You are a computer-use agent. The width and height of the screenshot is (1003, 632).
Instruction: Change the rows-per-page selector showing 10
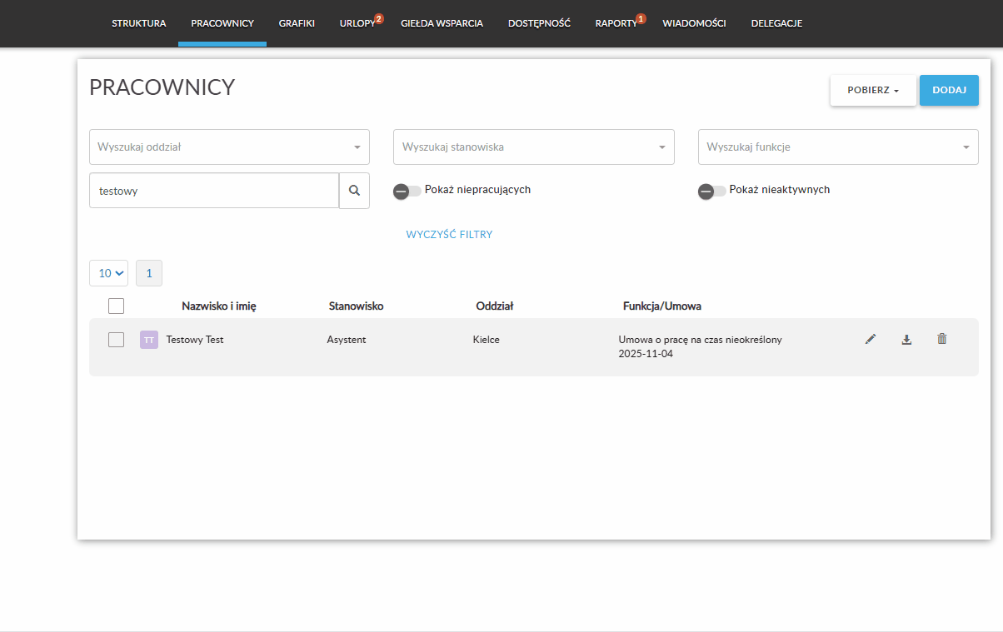(108, 273)
